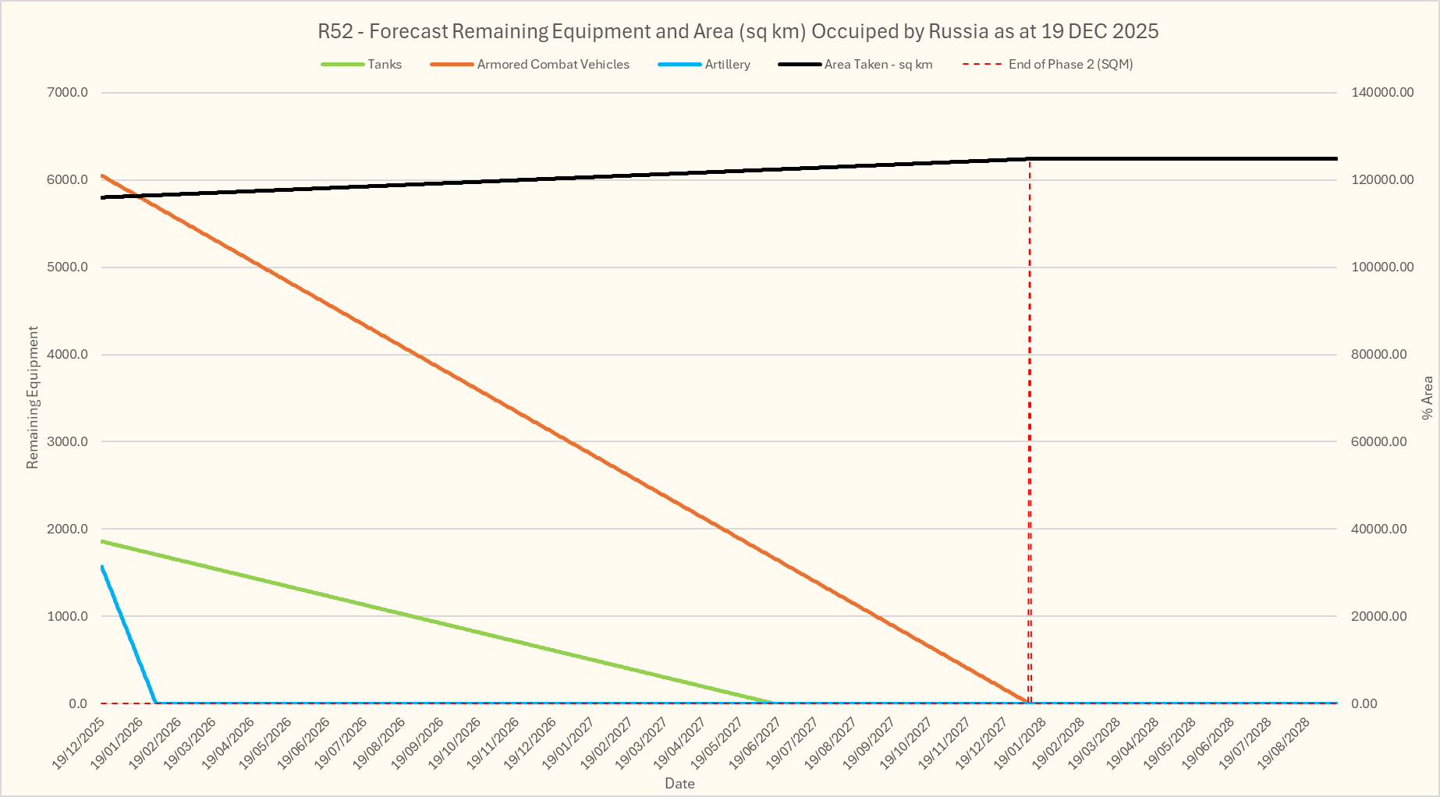This screenshot has height=797, width=1440.
Task: Click the Artillery legend entry
Action: pos(727,65)
